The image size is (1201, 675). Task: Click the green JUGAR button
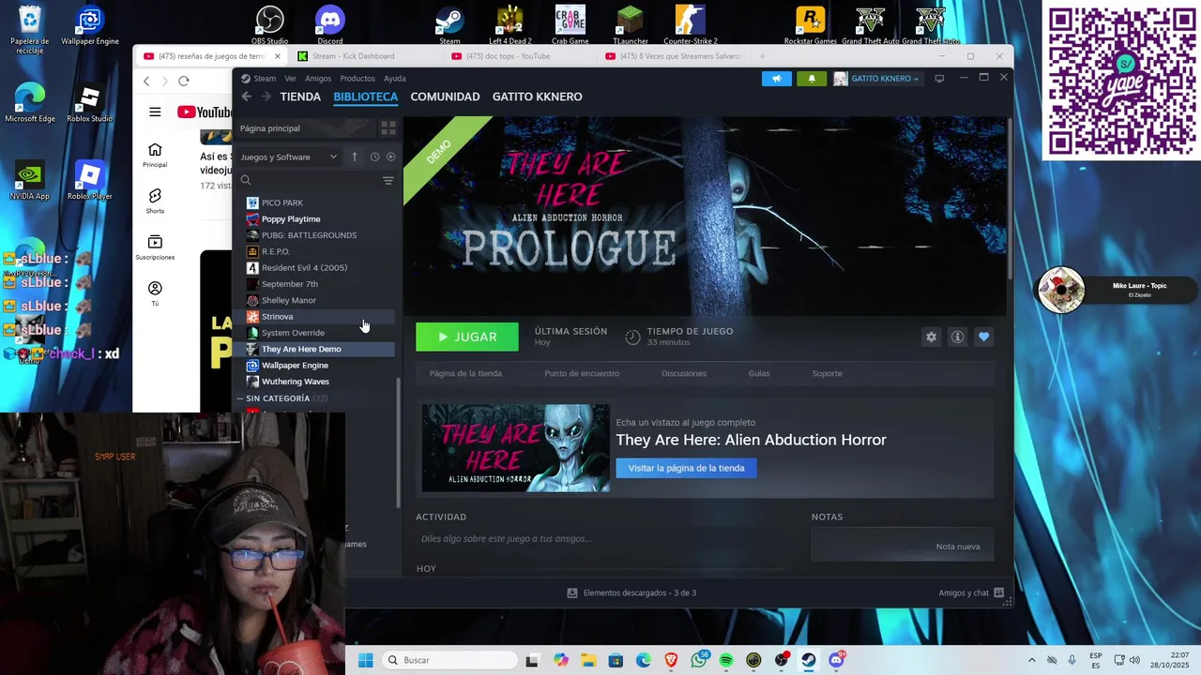coord(467,337)
